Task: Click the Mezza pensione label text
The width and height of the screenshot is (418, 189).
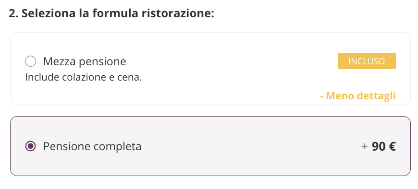Action: point(85,61)
